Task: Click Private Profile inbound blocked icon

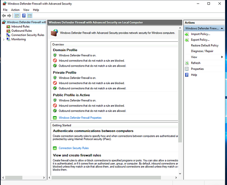Action: [x=55, y=83]
